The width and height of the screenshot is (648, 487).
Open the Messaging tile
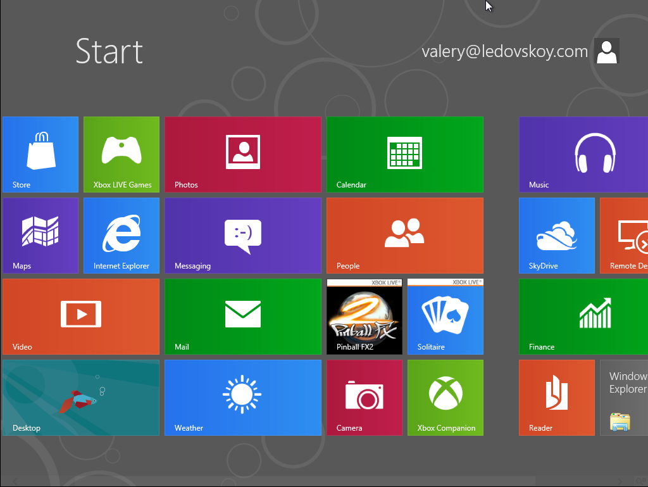click(243, 235)
